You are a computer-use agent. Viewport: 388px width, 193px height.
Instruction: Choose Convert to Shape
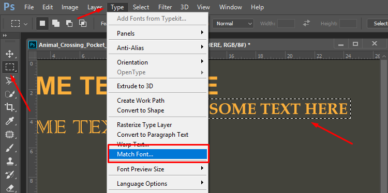158,110
